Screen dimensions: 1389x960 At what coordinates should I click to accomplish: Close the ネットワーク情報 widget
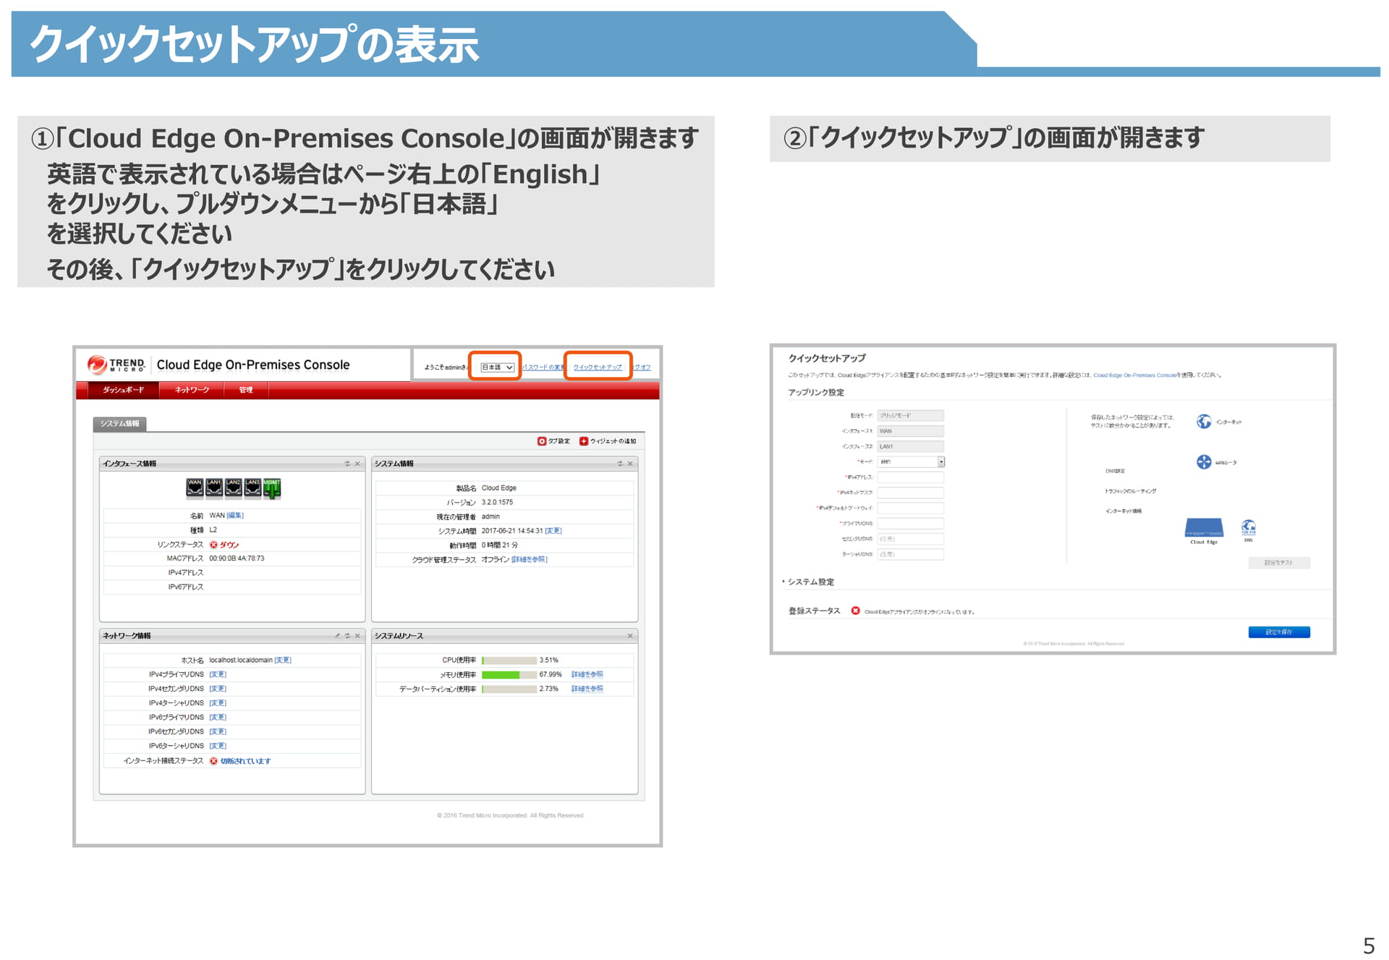(x=357, y=636)
